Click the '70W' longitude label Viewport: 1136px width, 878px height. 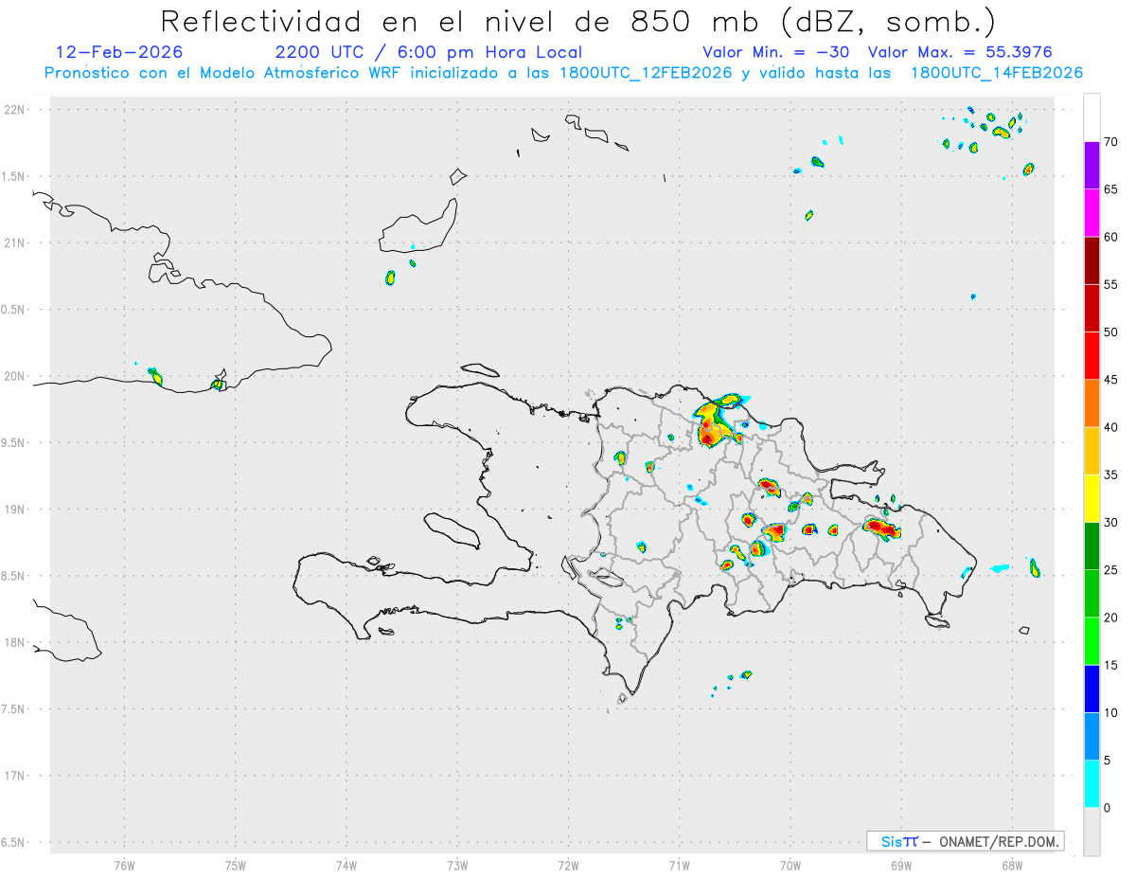[790, 866]
